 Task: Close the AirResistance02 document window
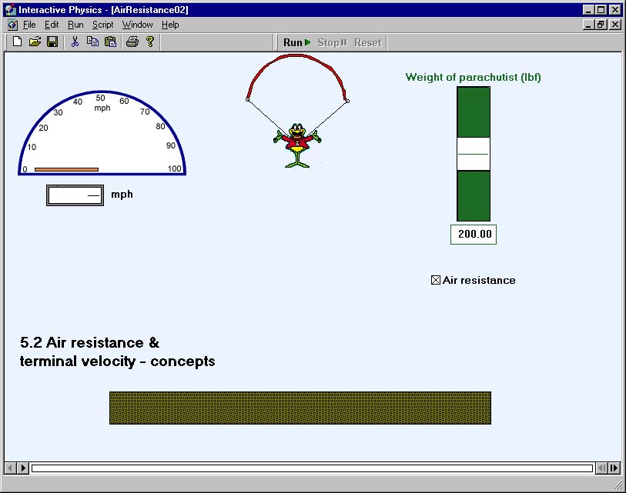click(615, 25)
